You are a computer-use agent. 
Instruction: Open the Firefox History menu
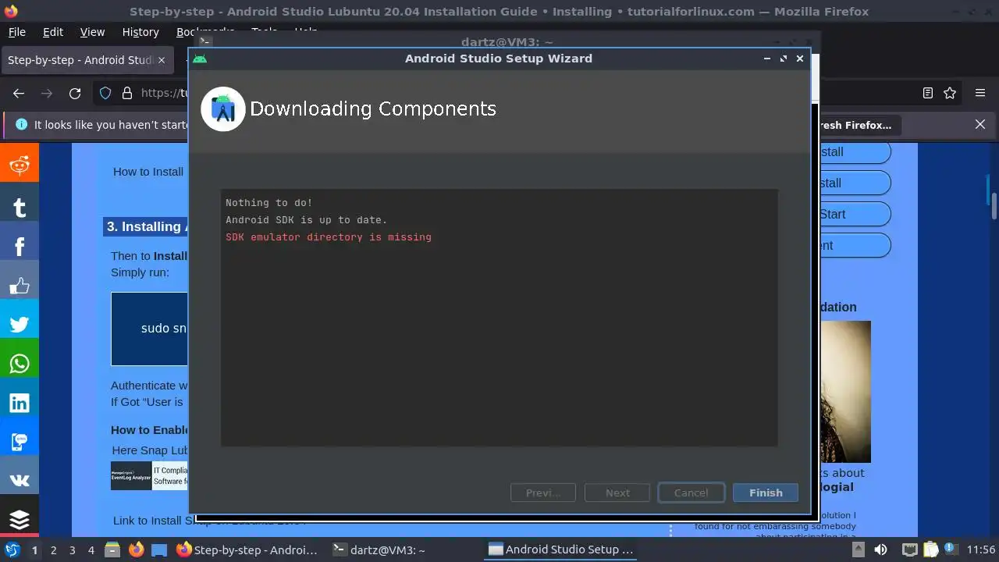pyautogui.click(x=140, y=32)
